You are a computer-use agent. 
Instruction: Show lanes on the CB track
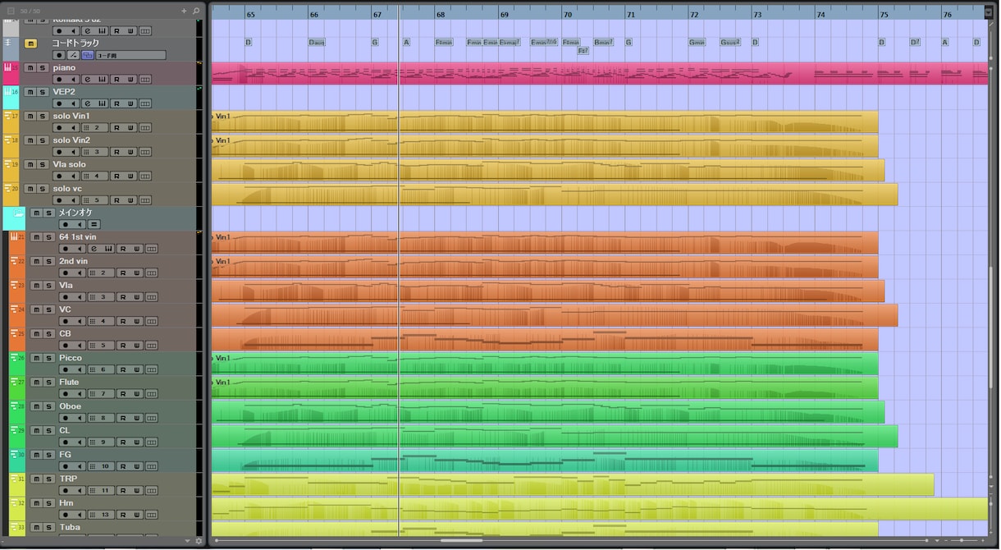(152, 346)
